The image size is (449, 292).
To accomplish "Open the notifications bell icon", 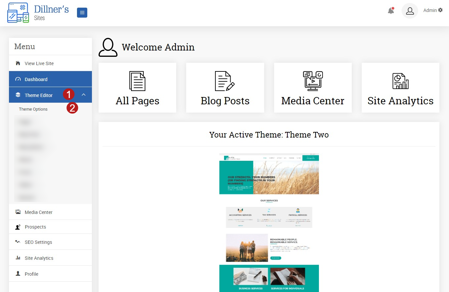I will coord(391,11).
